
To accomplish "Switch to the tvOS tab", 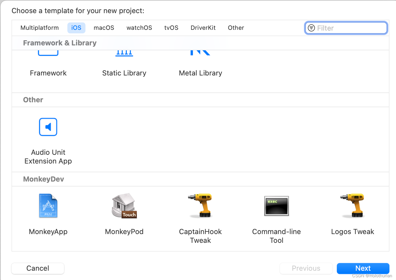I will point(171,28).
